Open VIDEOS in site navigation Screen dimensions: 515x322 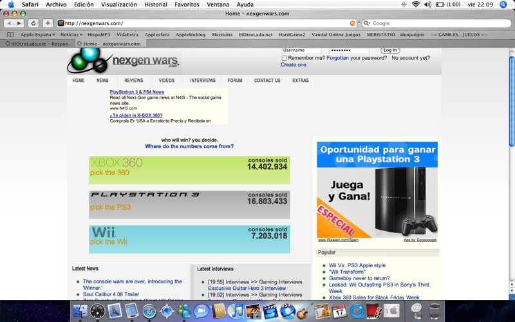(x=167, y=80)
